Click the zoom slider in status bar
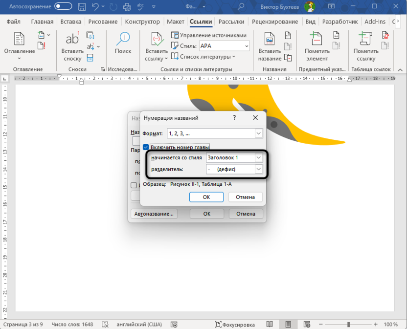Viewport: 407px width, 329px height. pos(348,325)
